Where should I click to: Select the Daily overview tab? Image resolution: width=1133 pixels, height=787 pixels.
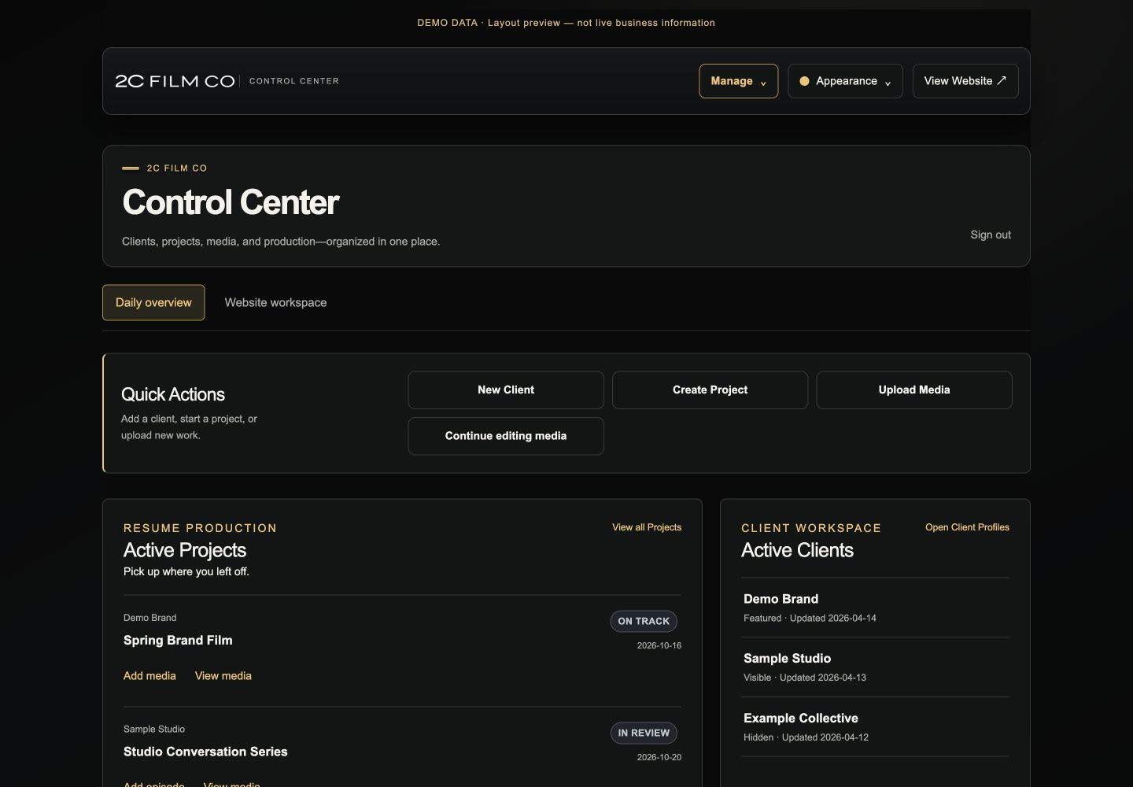[x=153, y=302]
